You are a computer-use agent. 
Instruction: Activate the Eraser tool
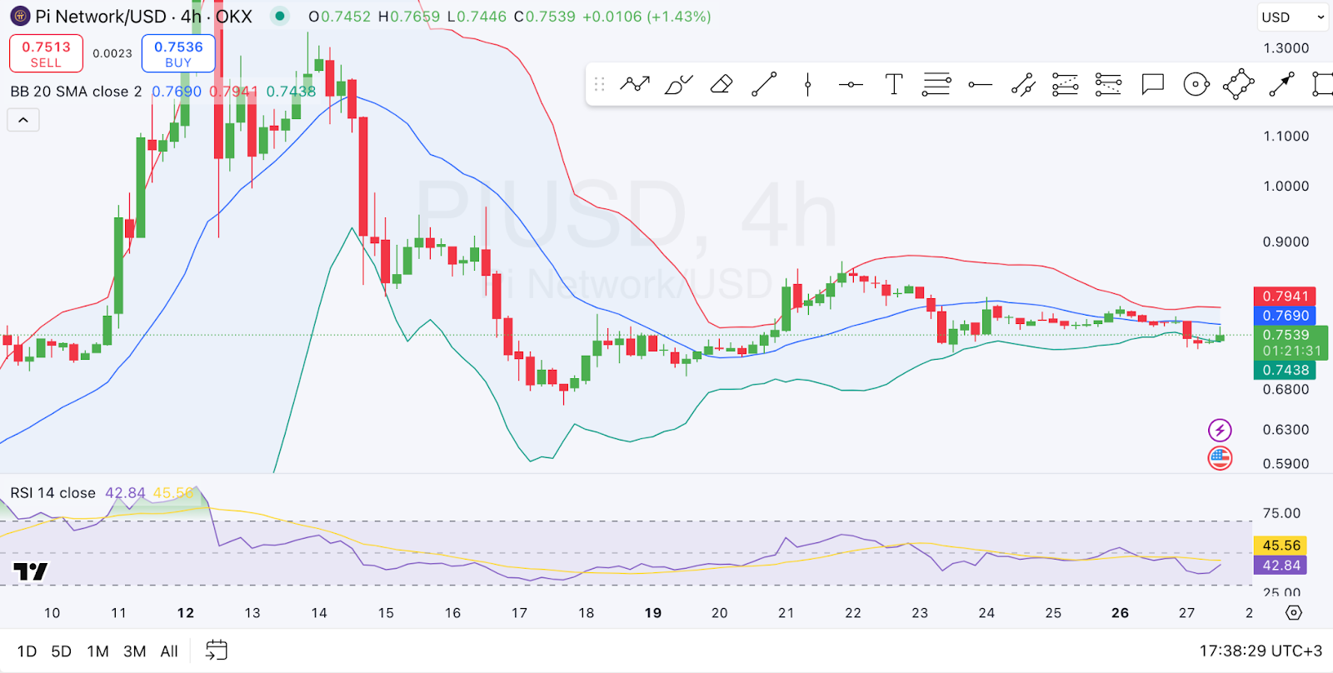pos(721,84)
